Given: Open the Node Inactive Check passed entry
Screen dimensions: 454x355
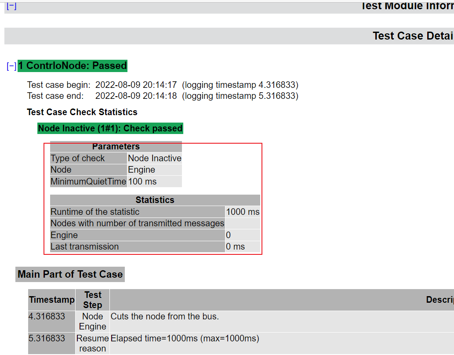Looking at the screenshot, I should [x=110, y=128].
